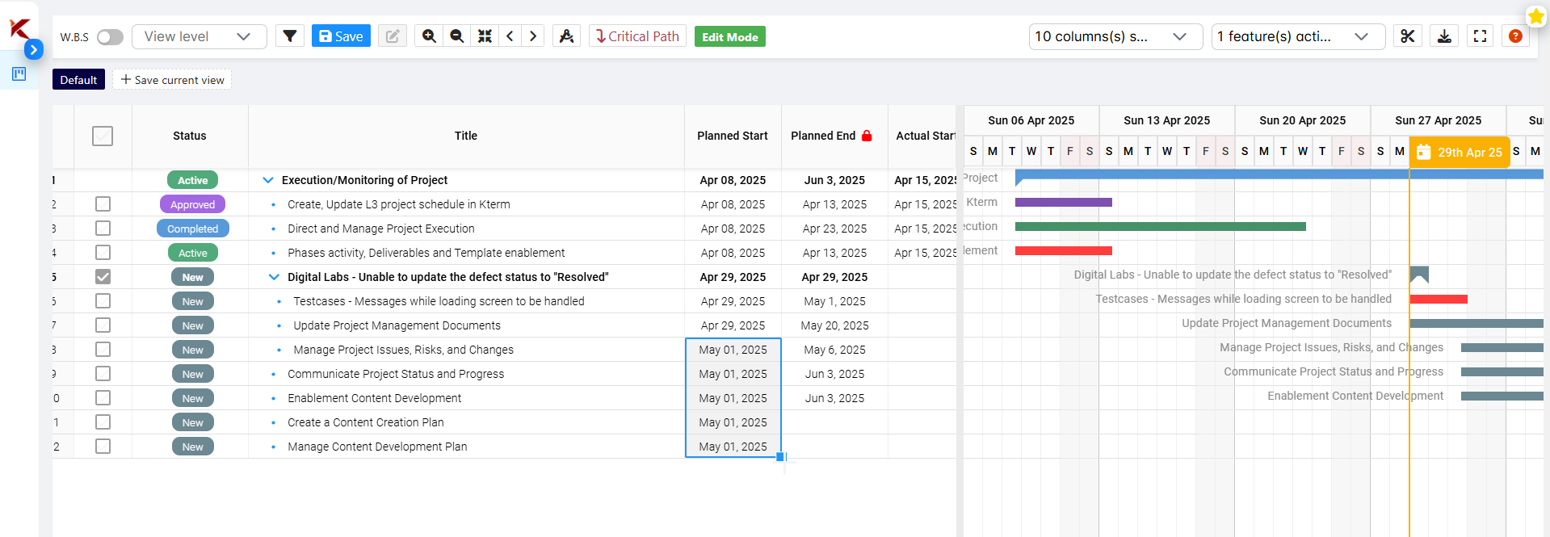Viewport: 1550px width, 537px height.
Task: Click the Approved status badge
Action: 192,204
